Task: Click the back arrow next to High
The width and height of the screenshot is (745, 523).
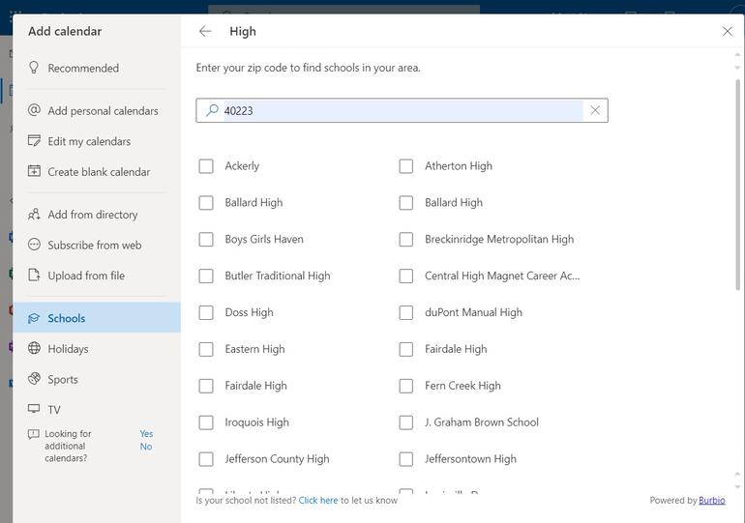Action: 205,31
